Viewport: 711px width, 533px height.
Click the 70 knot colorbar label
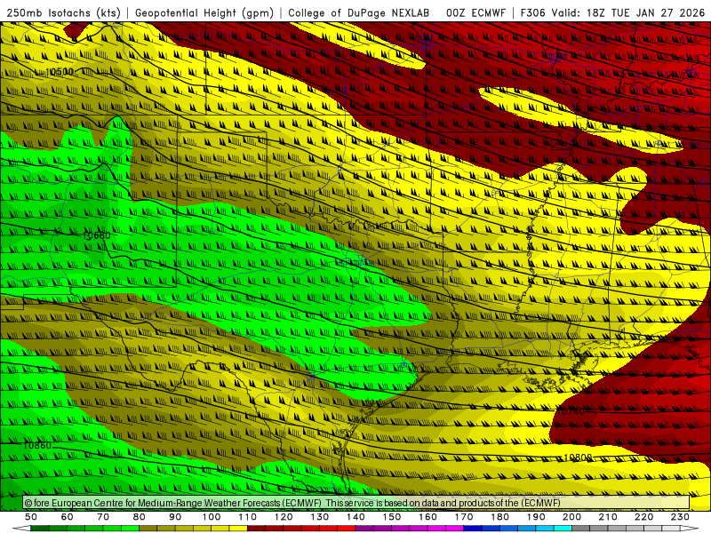[103, 517]
